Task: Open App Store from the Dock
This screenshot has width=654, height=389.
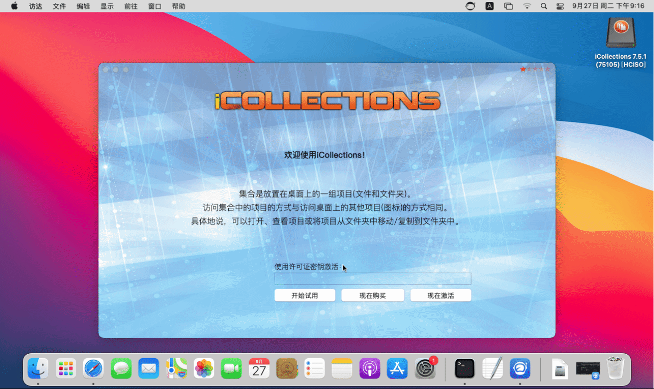Action: [x=397, y=369]
